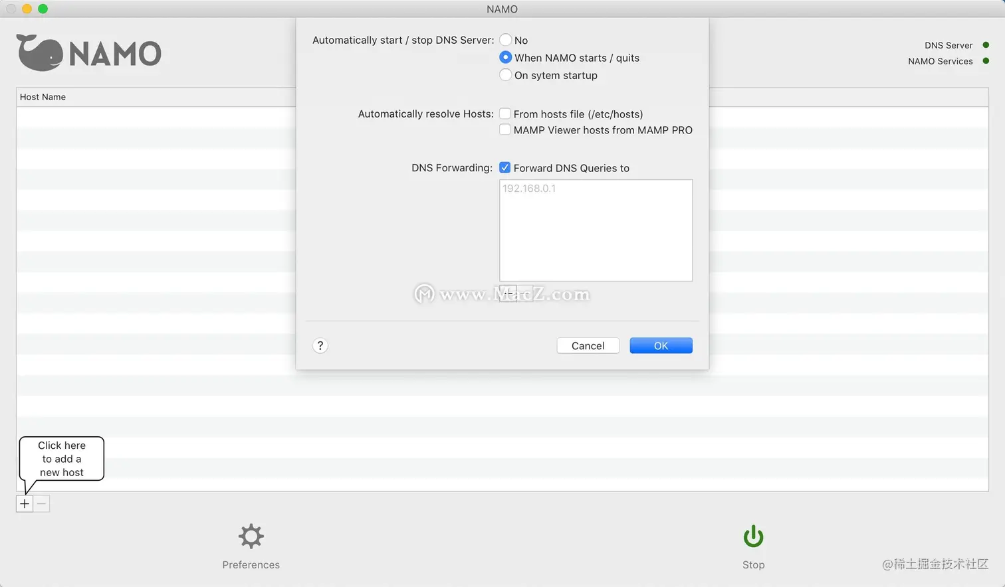The width and height of the screenshot is (1005, 587).
Task: Check MAMP Viewer hosts from MAMP PRO
Action: [505, 129]
